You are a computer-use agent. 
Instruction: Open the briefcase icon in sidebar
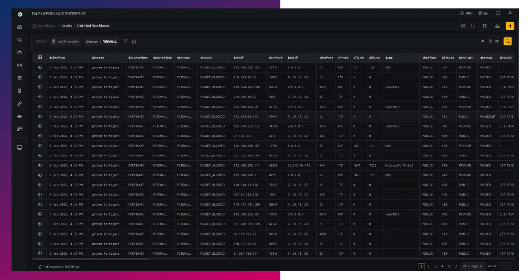[x=19, y=52]
